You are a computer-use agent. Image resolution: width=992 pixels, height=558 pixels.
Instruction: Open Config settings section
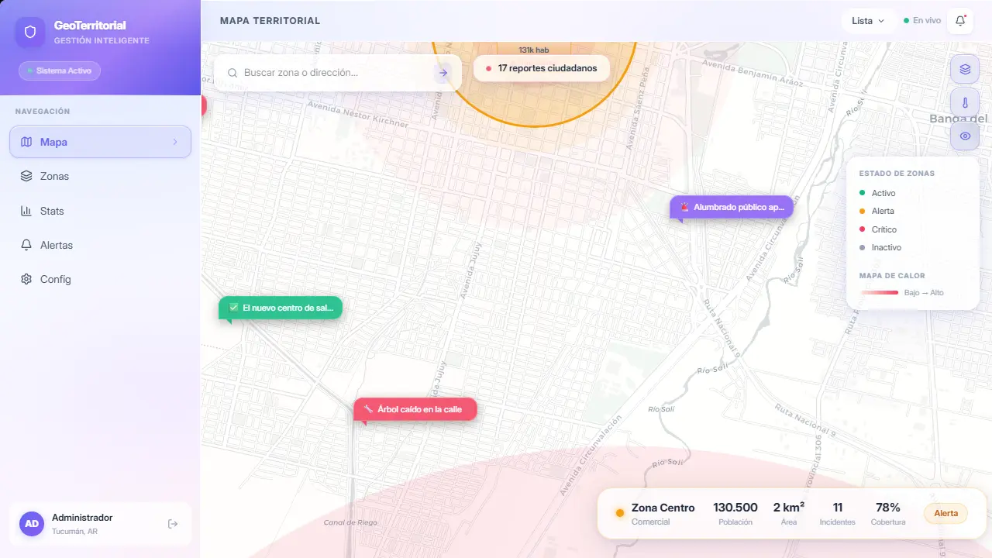pos(100,279)
